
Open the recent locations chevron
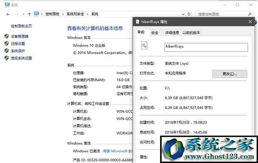[23, 14]
